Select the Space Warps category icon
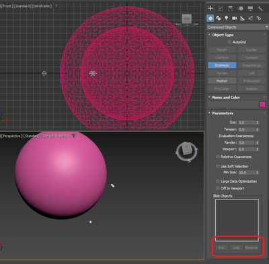Viewport: 269px width, 264px height. pyautogui.click(x=251, y=18)
